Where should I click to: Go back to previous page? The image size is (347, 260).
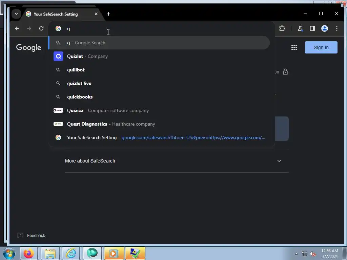17,28
